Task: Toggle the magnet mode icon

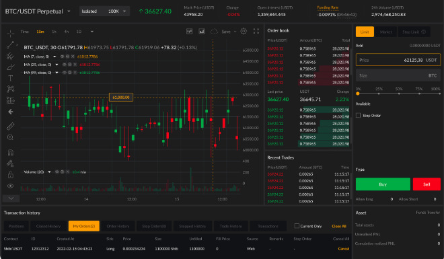Action: 11,152
